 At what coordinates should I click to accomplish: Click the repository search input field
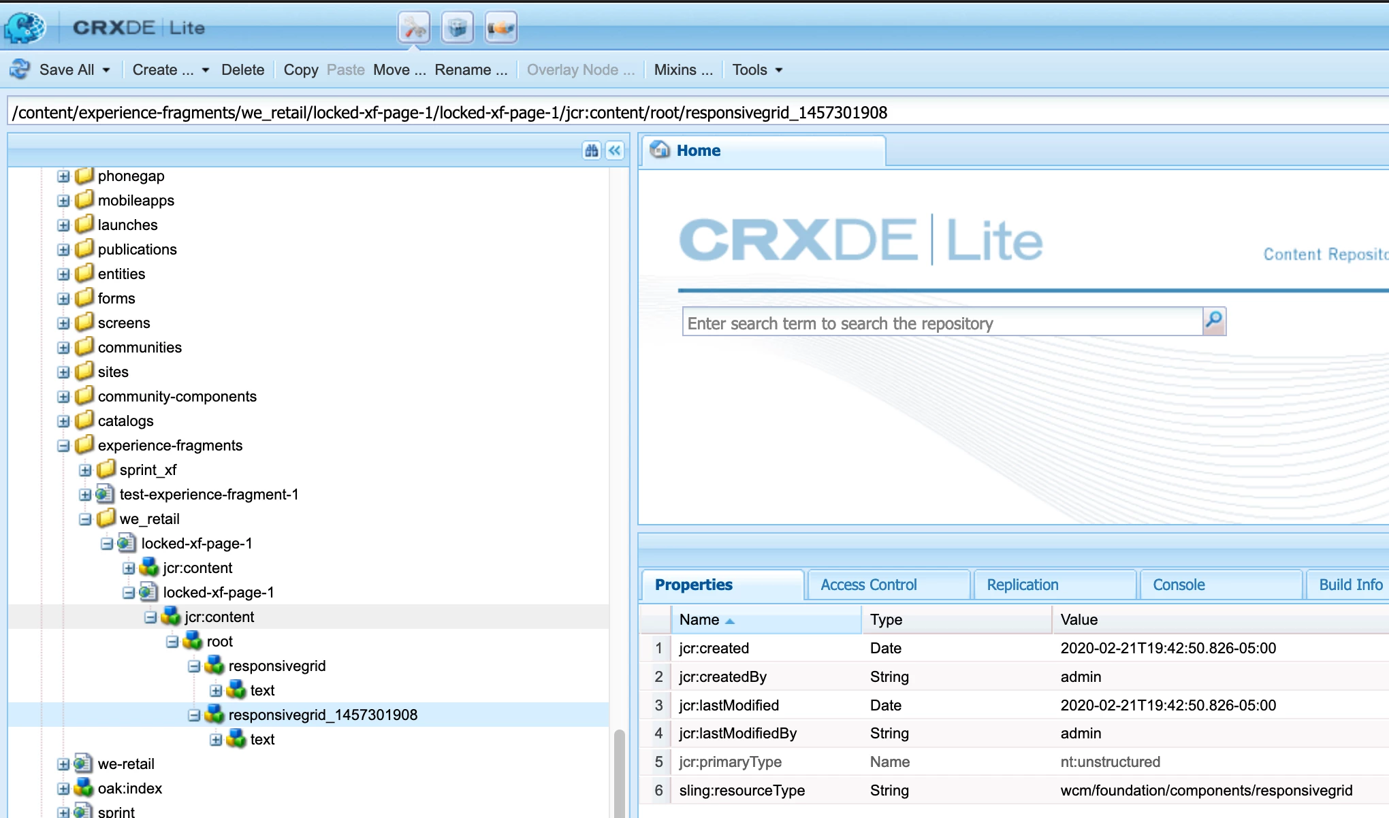coord(942,323)
